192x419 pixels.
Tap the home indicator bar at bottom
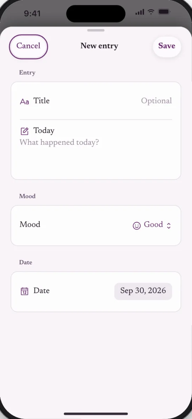click(96, 414)
